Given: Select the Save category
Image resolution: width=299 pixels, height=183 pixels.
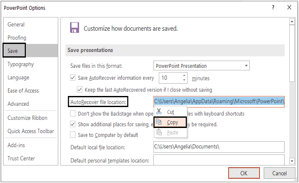Looking at the screenshot, I should [31, 51].
